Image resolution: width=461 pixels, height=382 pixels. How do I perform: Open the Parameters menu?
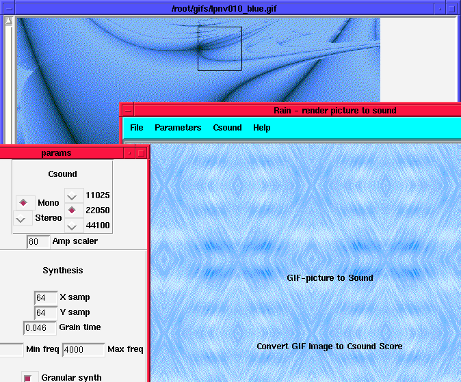pos(178,128)
